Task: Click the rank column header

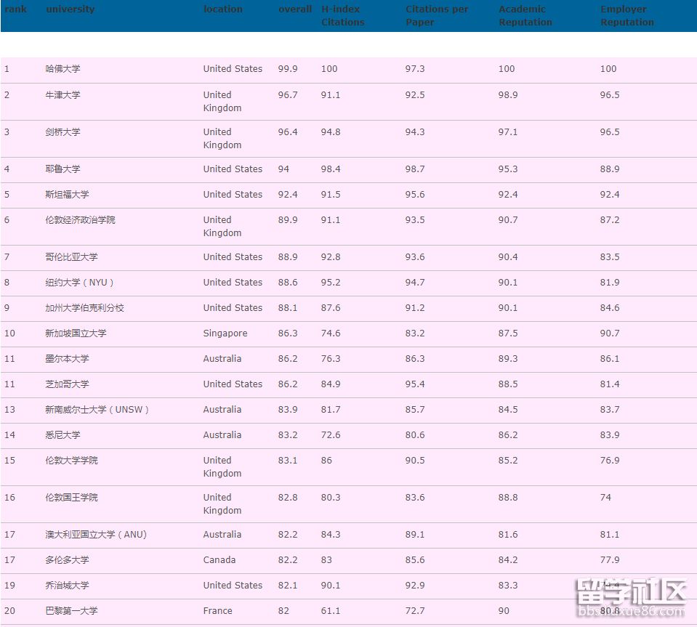Action: [15, 9]
